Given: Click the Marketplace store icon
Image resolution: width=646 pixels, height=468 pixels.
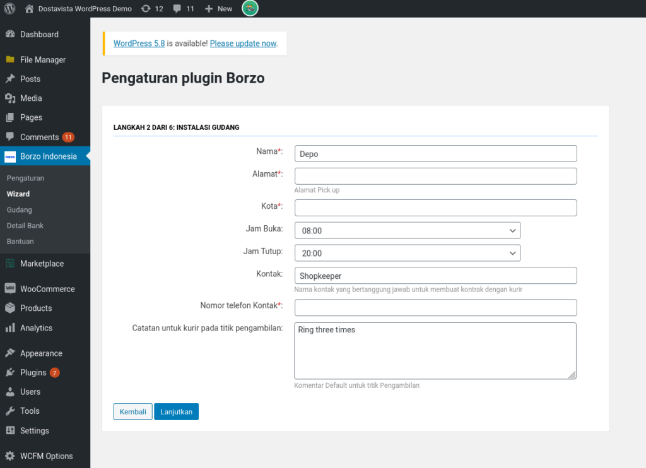Looking at the screenshot, I should (x=10, y=263).
